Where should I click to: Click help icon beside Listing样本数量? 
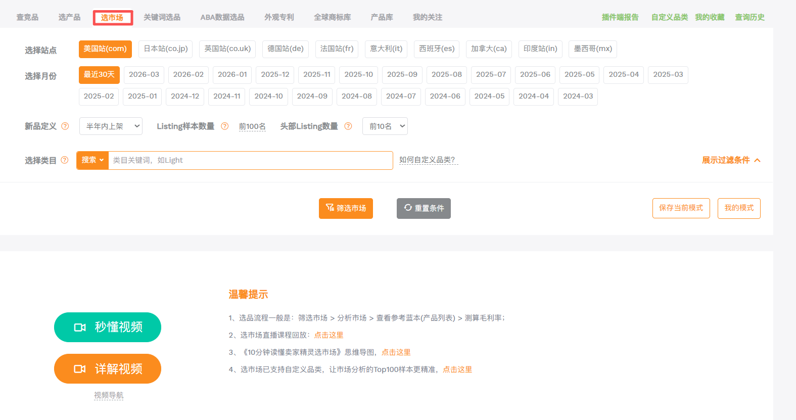point(225,126)
